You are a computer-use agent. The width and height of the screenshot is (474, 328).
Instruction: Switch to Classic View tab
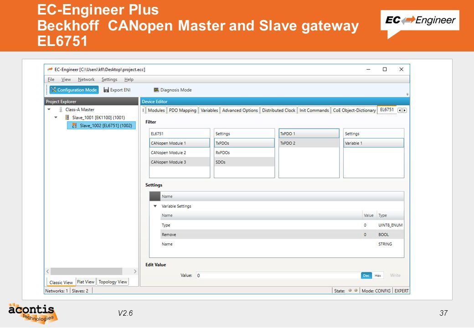(x=61, y=282)
